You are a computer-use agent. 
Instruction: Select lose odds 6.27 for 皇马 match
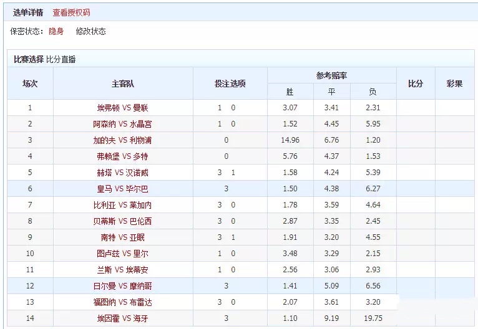[x=373, y=189]
